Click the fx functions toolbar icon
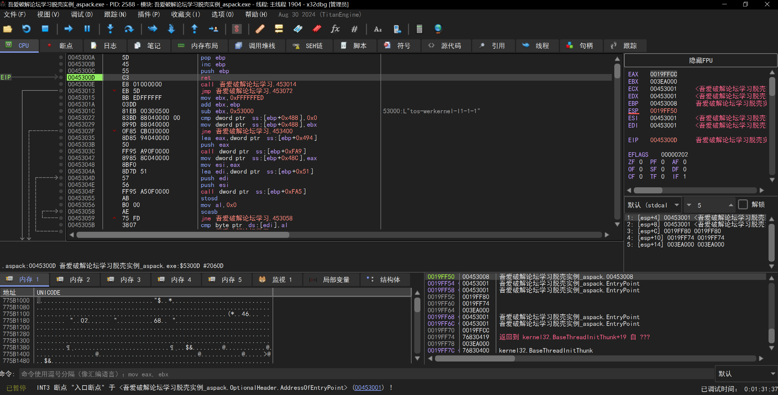Viewport: 778px width, 395px height. (335, 29)
